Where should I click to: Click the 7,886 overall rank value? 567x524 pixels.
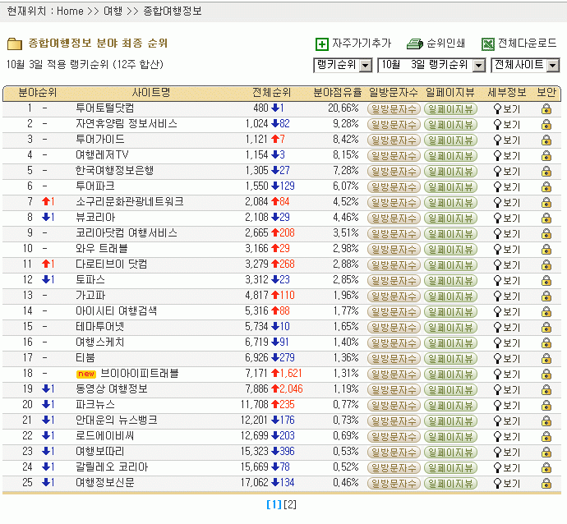pos(256,389)
